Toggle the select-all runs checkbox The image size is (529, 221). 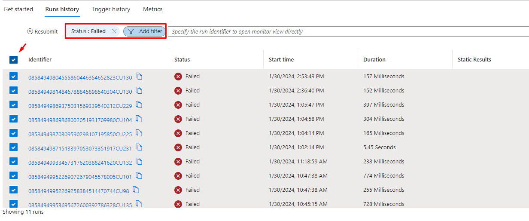pos(13,60)
